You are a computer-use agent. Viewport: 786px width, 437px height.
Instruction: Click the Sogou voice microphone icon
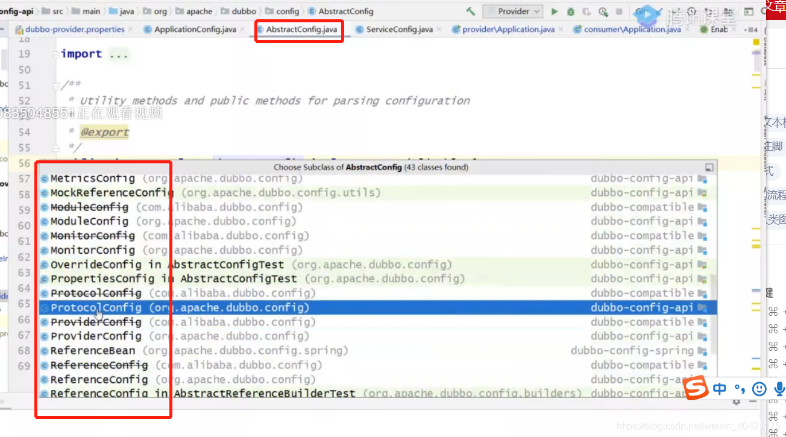[779, 389]
